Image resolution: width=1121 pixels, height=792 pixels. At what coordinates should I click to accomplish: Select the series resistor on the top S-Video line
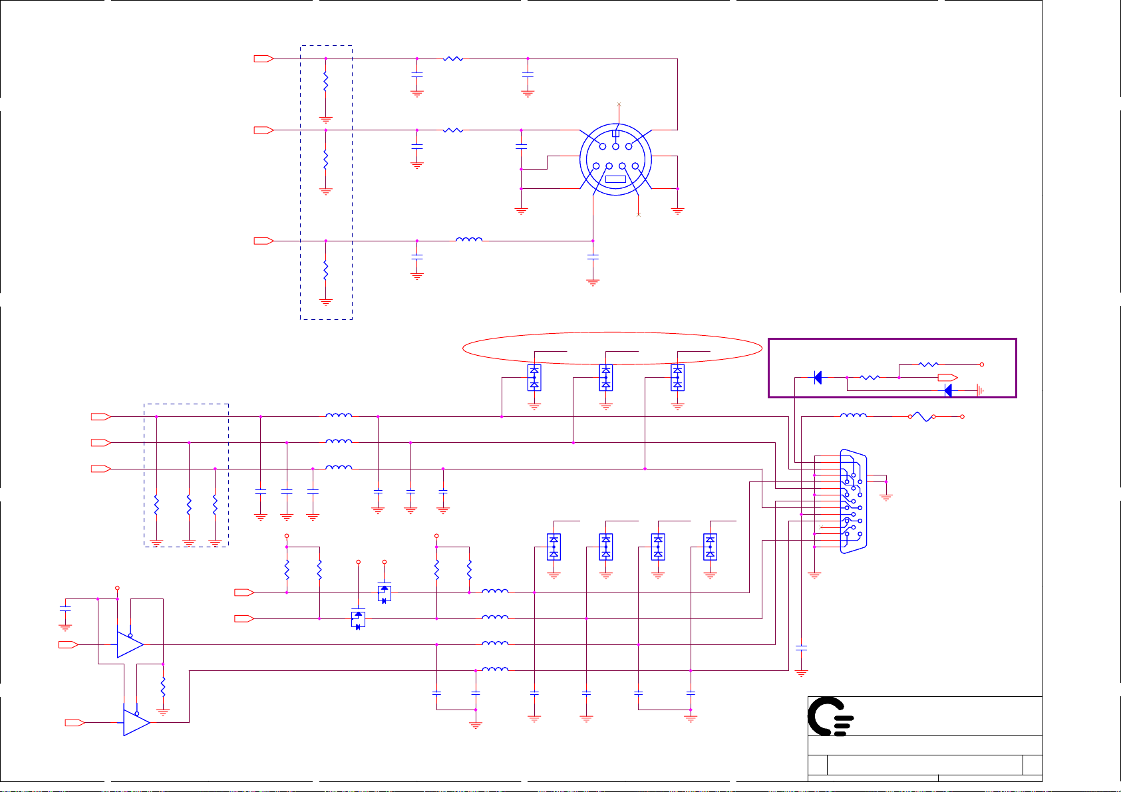(x=452, y=59)
